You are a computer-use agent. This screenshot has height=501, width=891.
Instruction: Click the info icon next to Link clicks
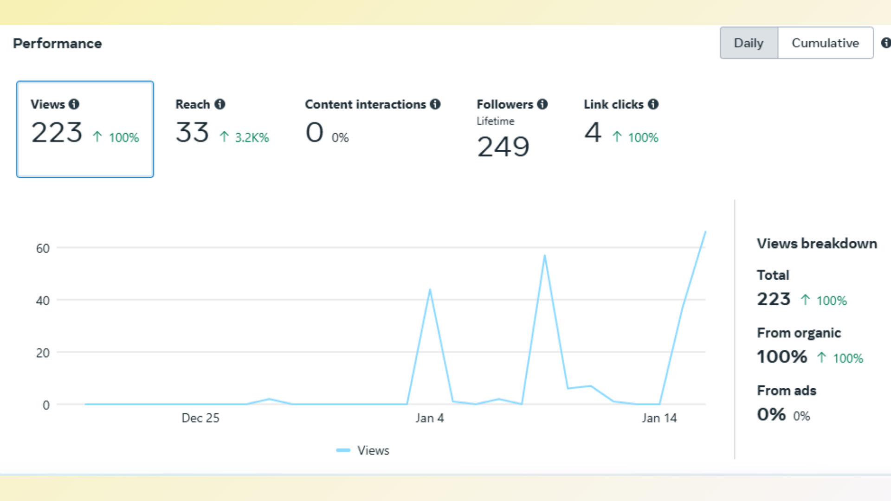click(x=653, y=104)
